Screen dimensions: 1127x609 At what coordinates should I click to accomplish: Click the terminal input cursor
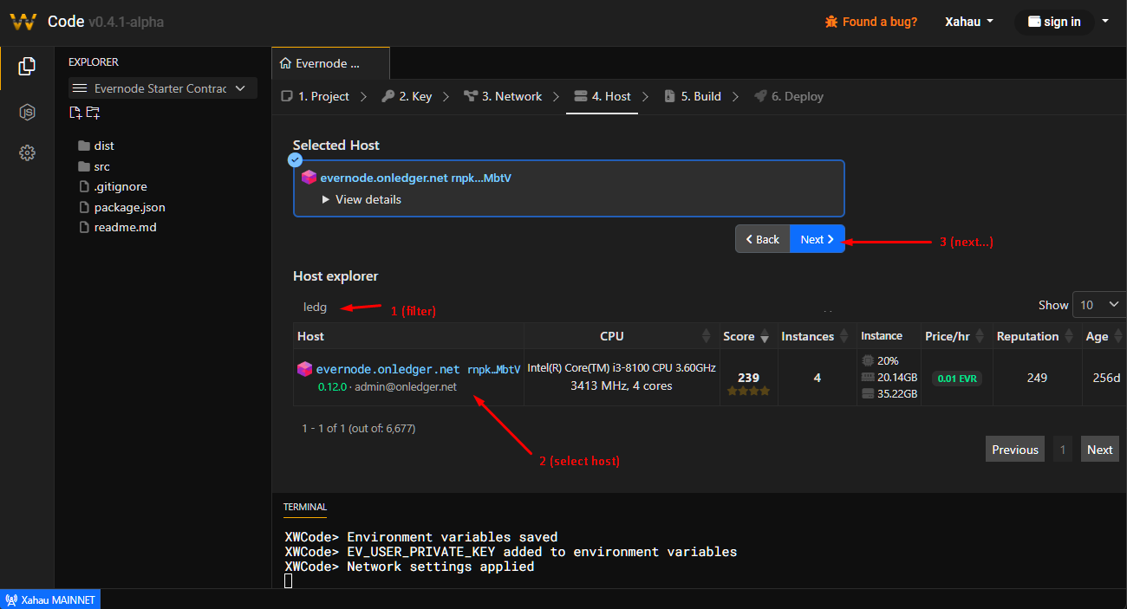[x=289, y=580]
